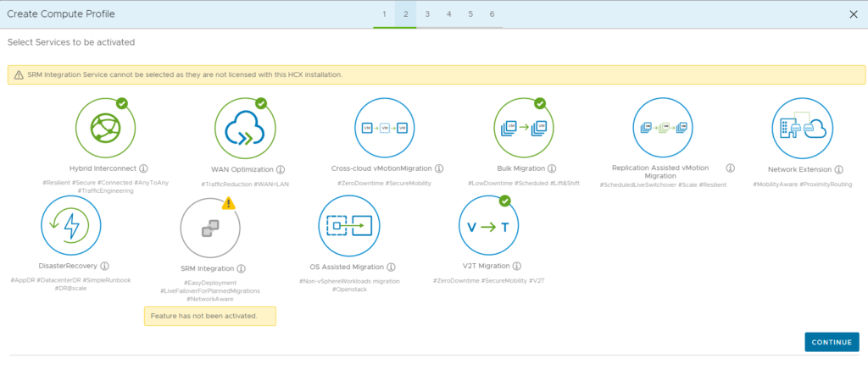Go to wizard step 6
Screen dimensions: 868x391
(492, 14)
